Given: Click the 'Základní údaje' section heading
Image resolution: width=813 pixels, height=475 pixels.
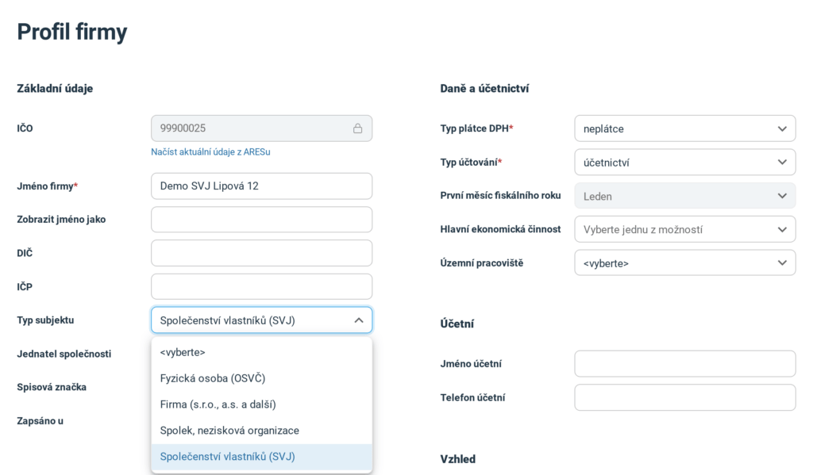Looking at the screenshot, I should coord(55,89).
